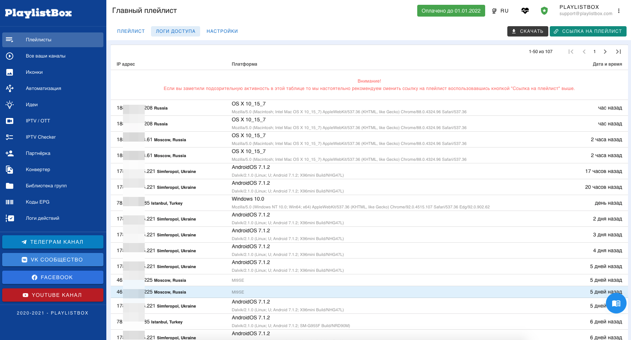
Task: Open the blue help book floating button
Action: (x=616, y=303)
